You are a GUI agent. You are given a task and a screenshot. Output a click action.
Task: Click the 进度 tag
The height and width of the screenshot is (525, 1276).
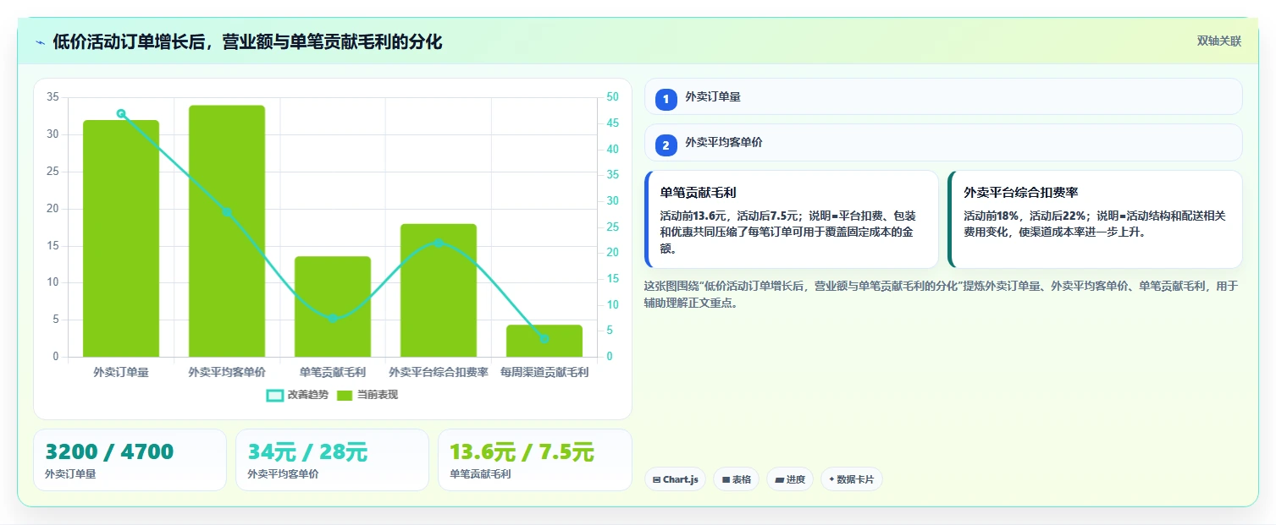tap(790, 479)
